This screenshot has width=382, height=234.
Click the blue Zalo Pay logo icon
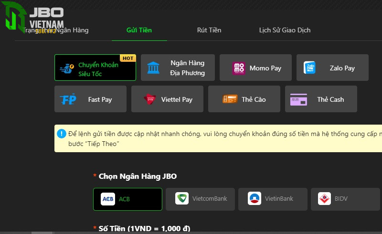[309, 68]
